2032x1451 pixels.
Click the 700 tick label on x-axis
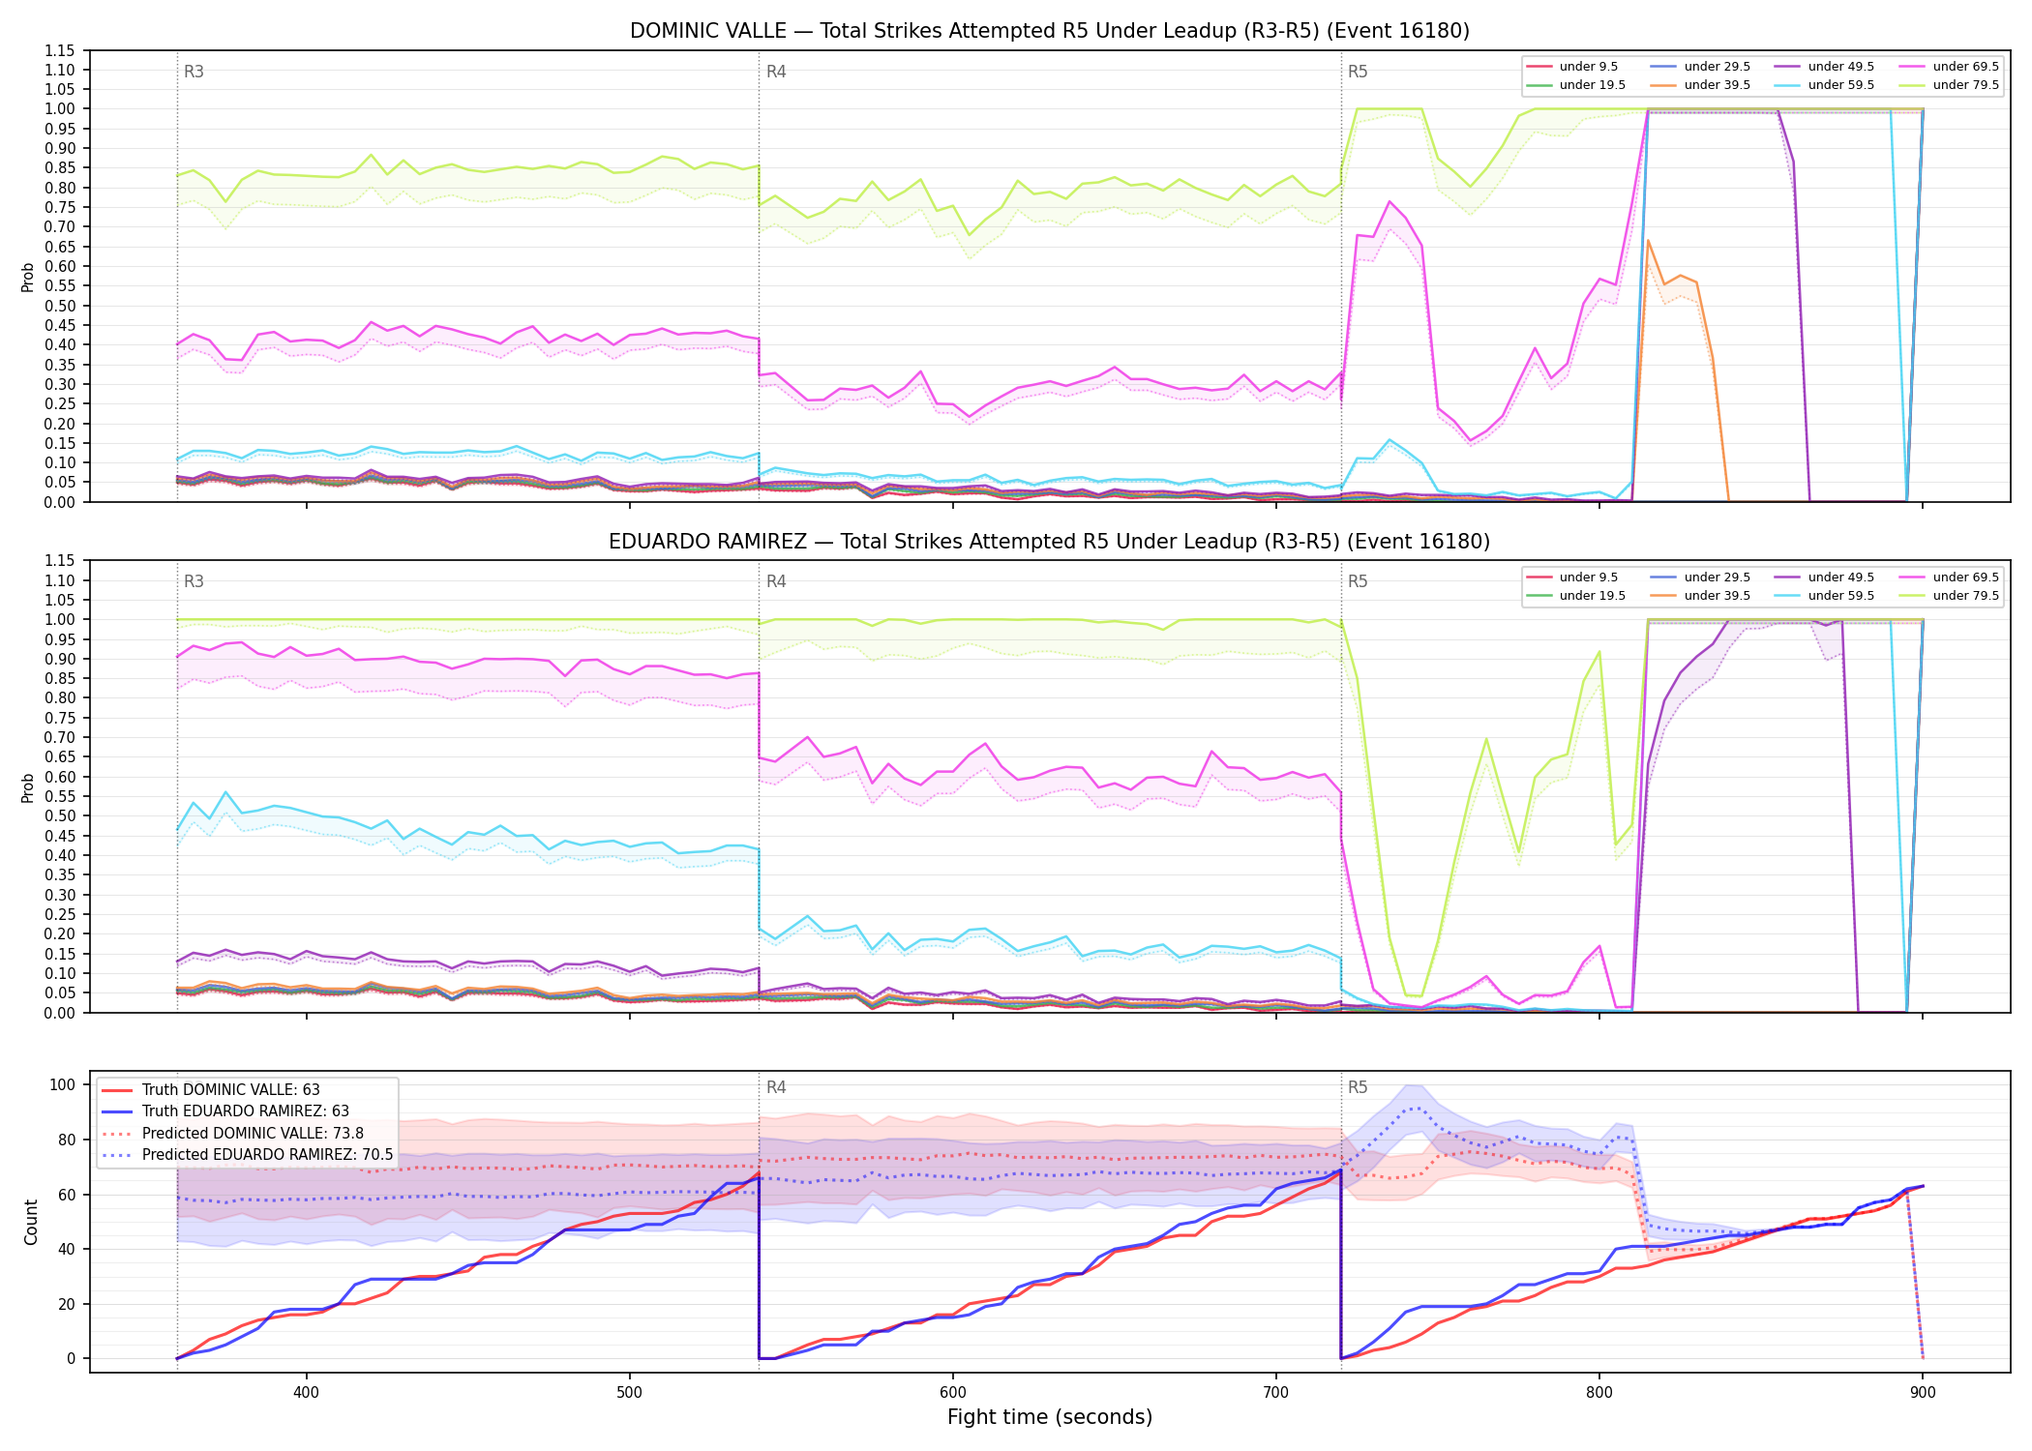pyautogui.click(x=1276, y=1392)
